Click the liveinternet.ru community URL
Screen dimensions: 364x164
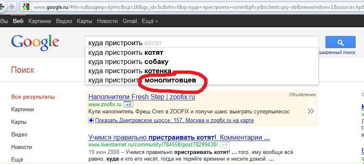[153, 145]
